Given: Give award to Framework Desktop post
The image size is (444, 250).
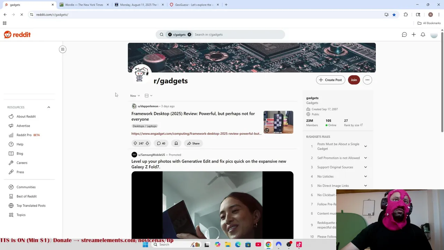Looking at the screenshot, I should 176,143.
